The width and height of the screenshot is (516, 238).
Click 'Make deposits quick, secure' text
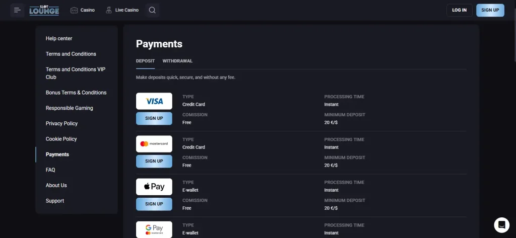pyautogui.click(x=185, y=77)
